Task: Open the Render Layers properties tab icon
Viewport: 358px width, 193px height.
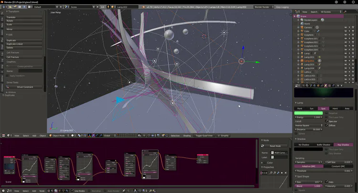Action: pyautogui.click(x=307, y=86)
